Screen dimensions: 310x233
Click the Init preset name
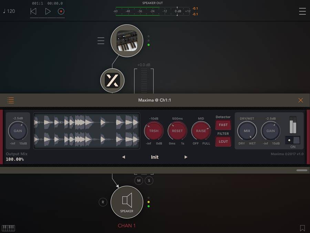[x=155, y=157]
